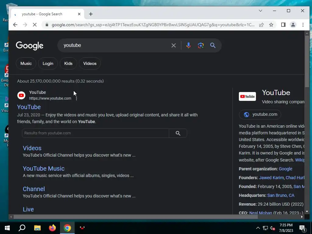Screen dimensions: 312x234
Task: Select the Videos filter chip
Action: click(90, 63)
